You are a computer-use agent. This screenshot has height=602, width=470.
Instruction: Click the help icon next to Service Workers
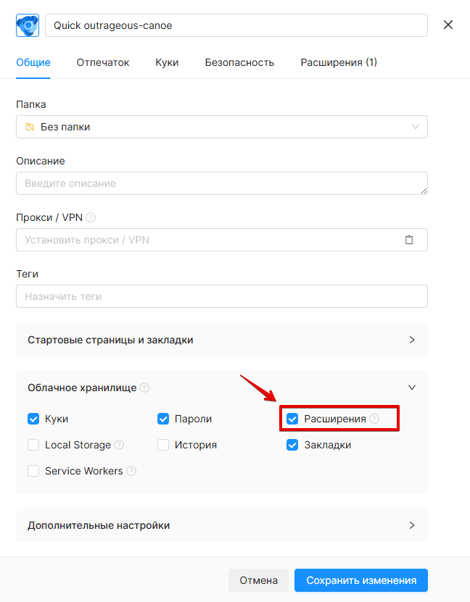131,471
